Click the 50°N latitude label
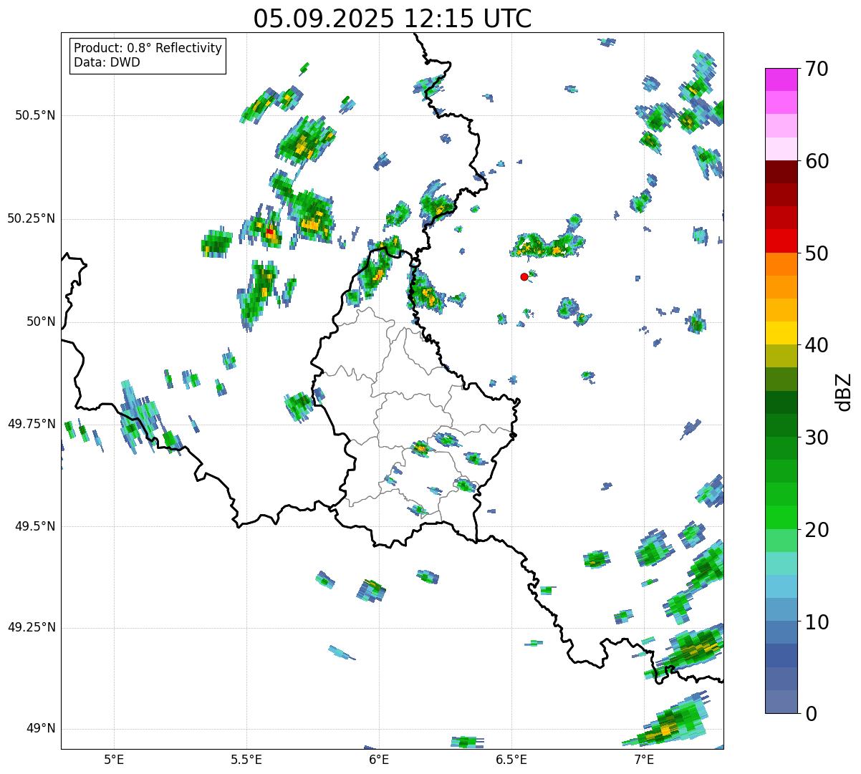 click(x=40, y=321)
